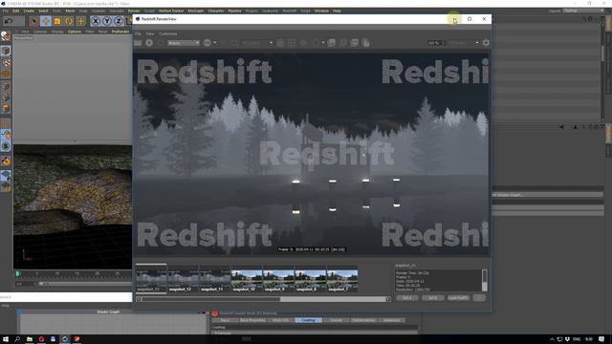This screenshot has height=344, width=612.
Task: Click the snapshots panel icon
Action: click(355, 42)
